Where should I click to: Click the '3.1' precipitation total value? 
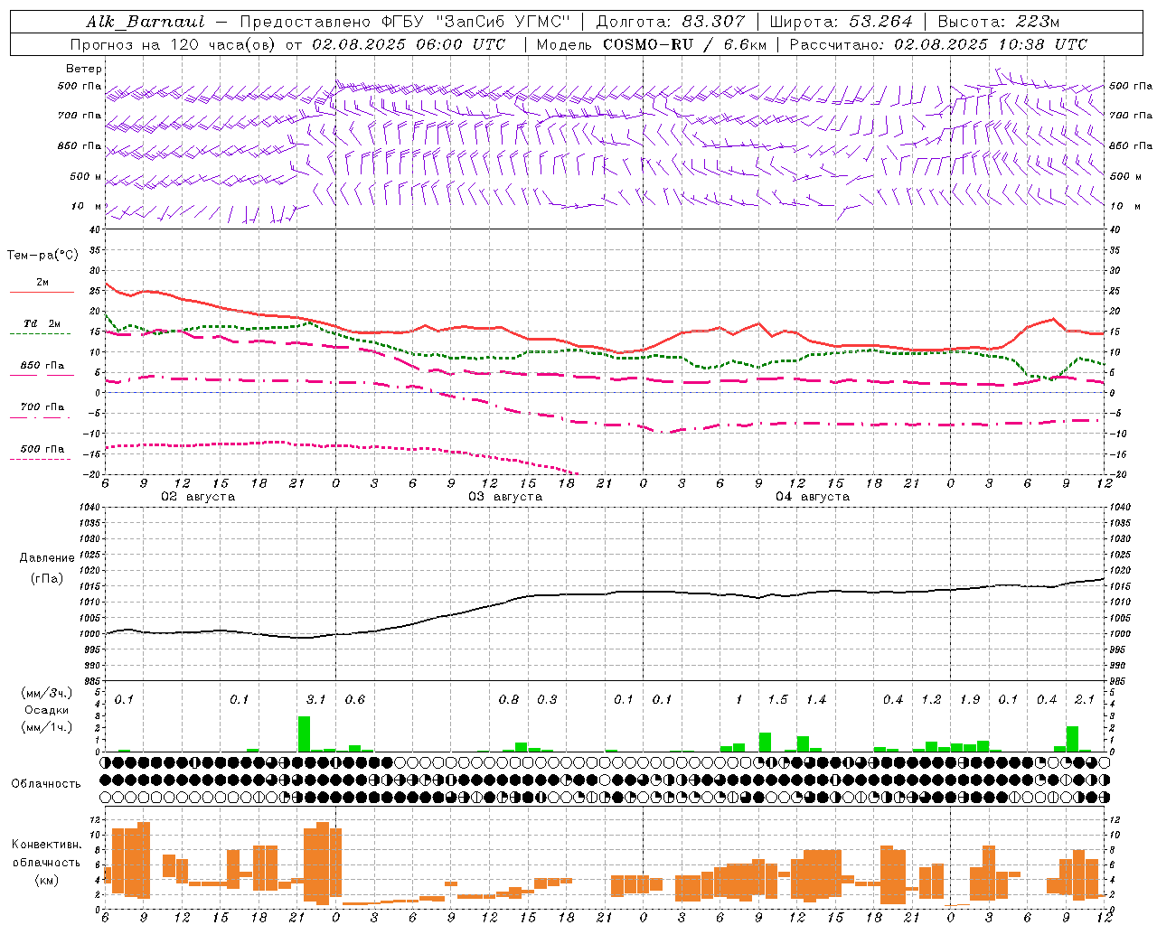click(315, 700)
